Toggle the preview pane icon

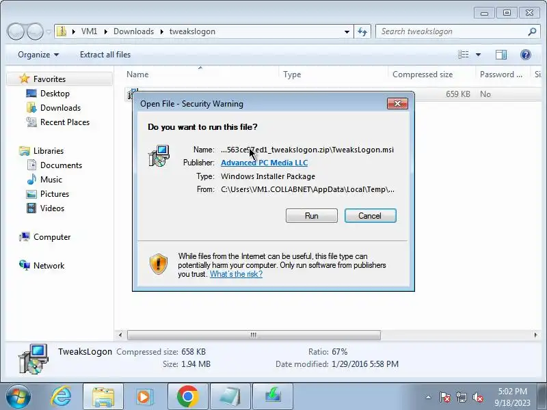click(x=501, y=55)
